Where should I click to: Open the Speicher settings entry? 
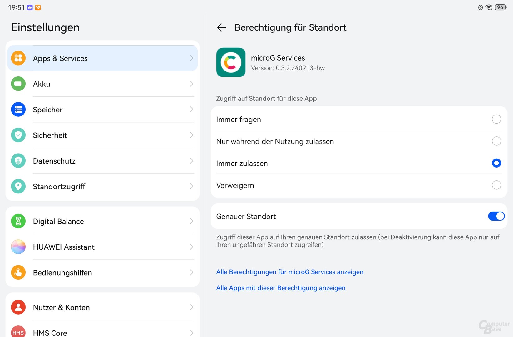[x=102, y=109]
